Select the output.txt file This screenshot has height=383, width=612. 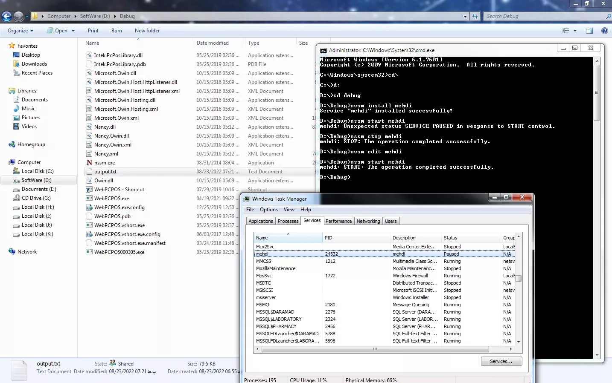pos(105,172)
